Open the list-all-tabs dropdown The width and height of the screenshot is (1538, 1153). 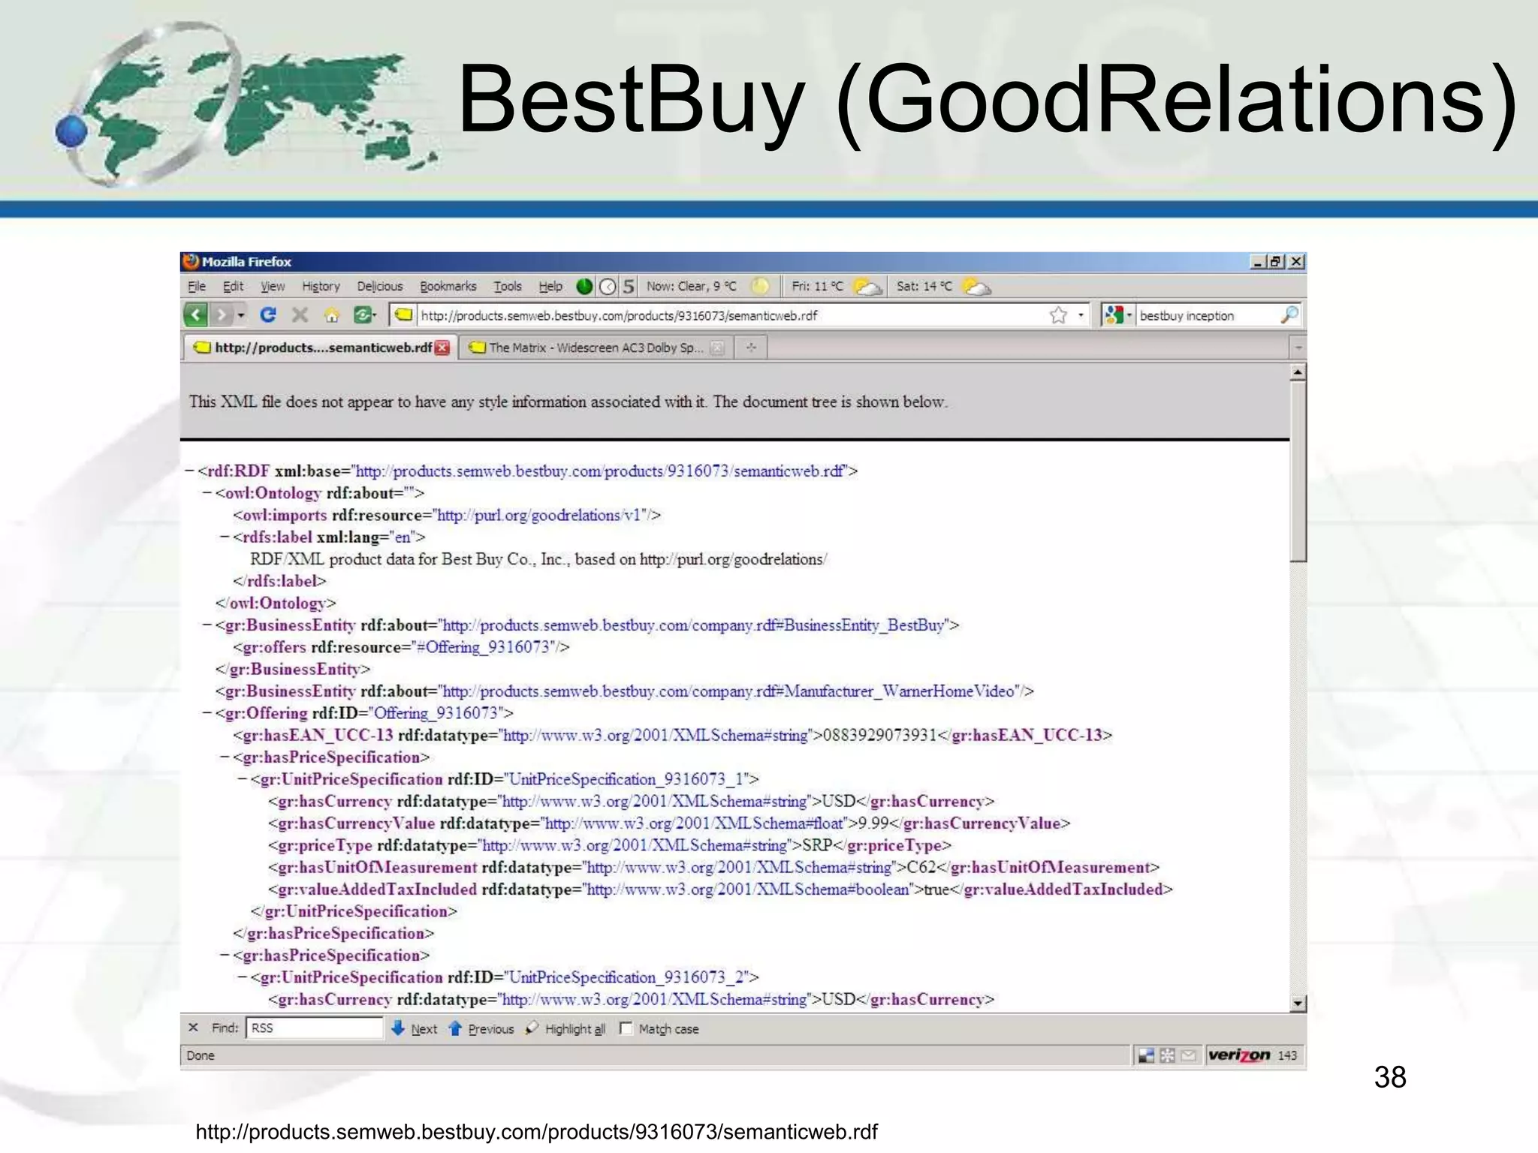[1298, 348]
